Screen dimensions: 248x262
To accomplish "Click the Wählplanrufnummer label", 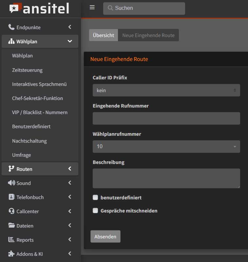I will pyautogui.click(x=117, y=134).
